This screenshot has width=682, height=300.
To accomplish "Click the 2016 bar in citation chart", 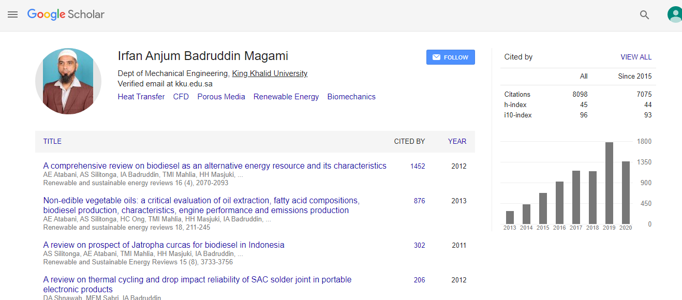I will (559, 203).
